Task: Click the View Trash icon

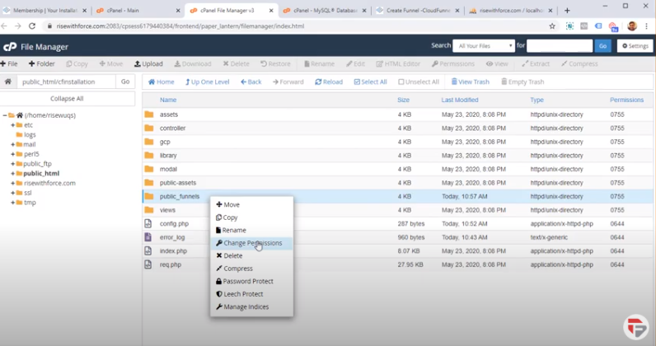Action: click(x=455, y=82)
